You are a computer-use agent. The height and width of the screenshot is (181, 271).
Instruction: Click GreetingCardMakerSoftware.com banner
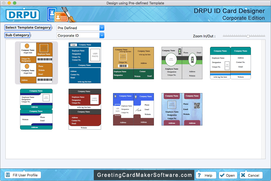coord(144,175)
